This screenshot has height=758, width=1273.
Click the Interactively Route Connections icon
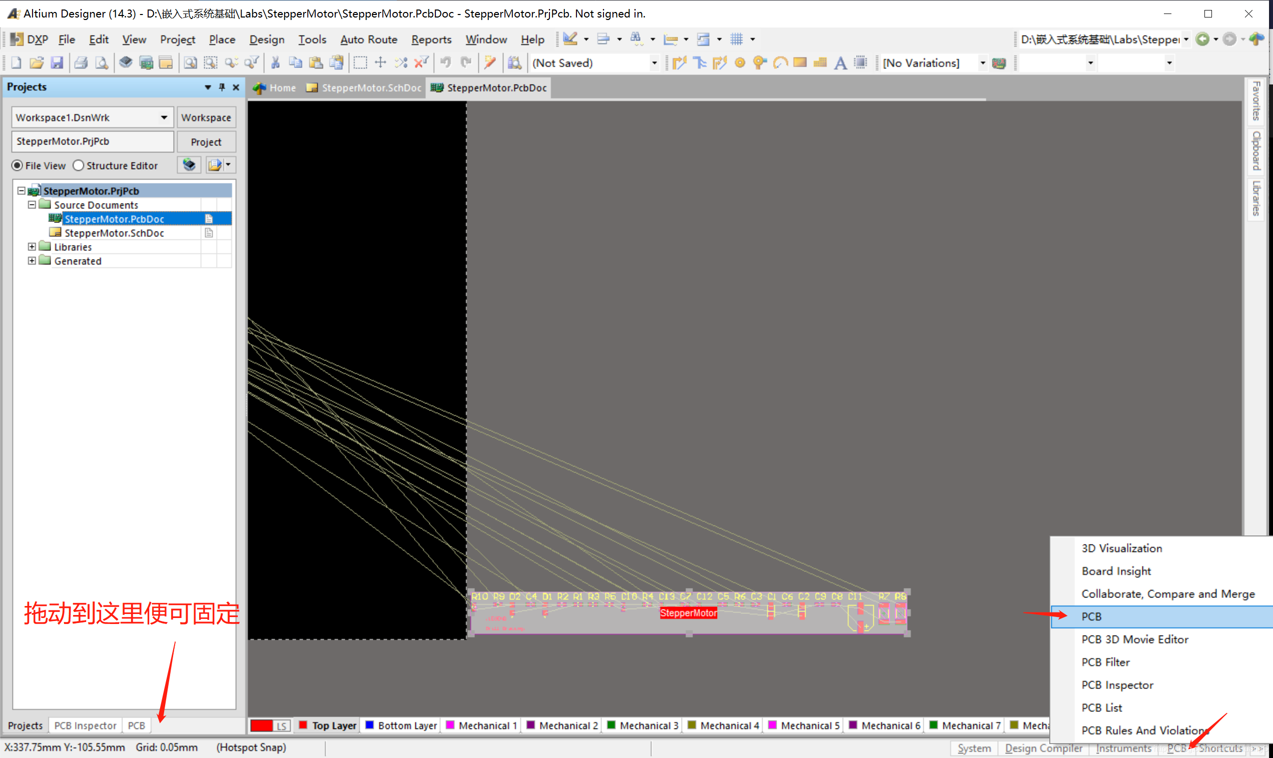point(679,63)
